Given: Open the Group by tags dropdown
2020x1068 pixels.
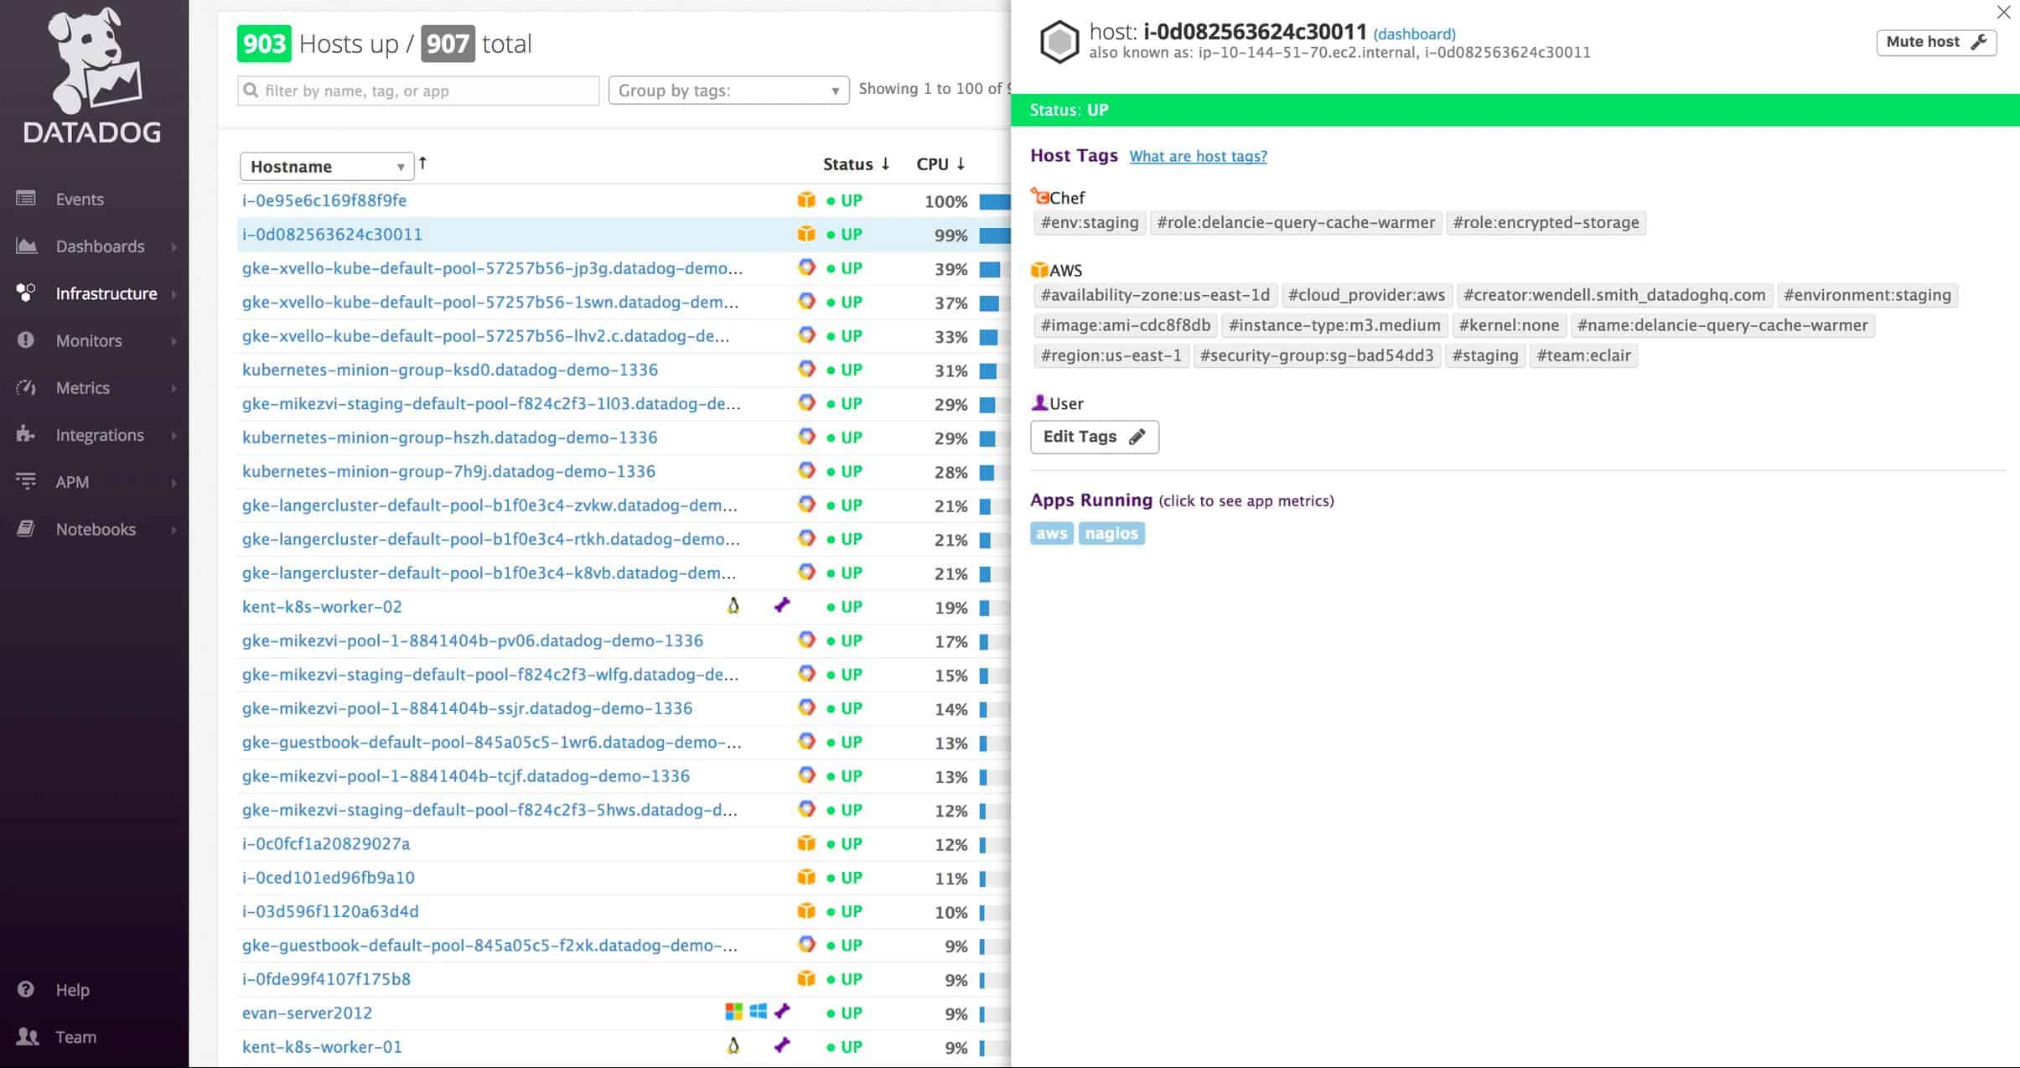Looking at the screenshot, I should (728, 91).
